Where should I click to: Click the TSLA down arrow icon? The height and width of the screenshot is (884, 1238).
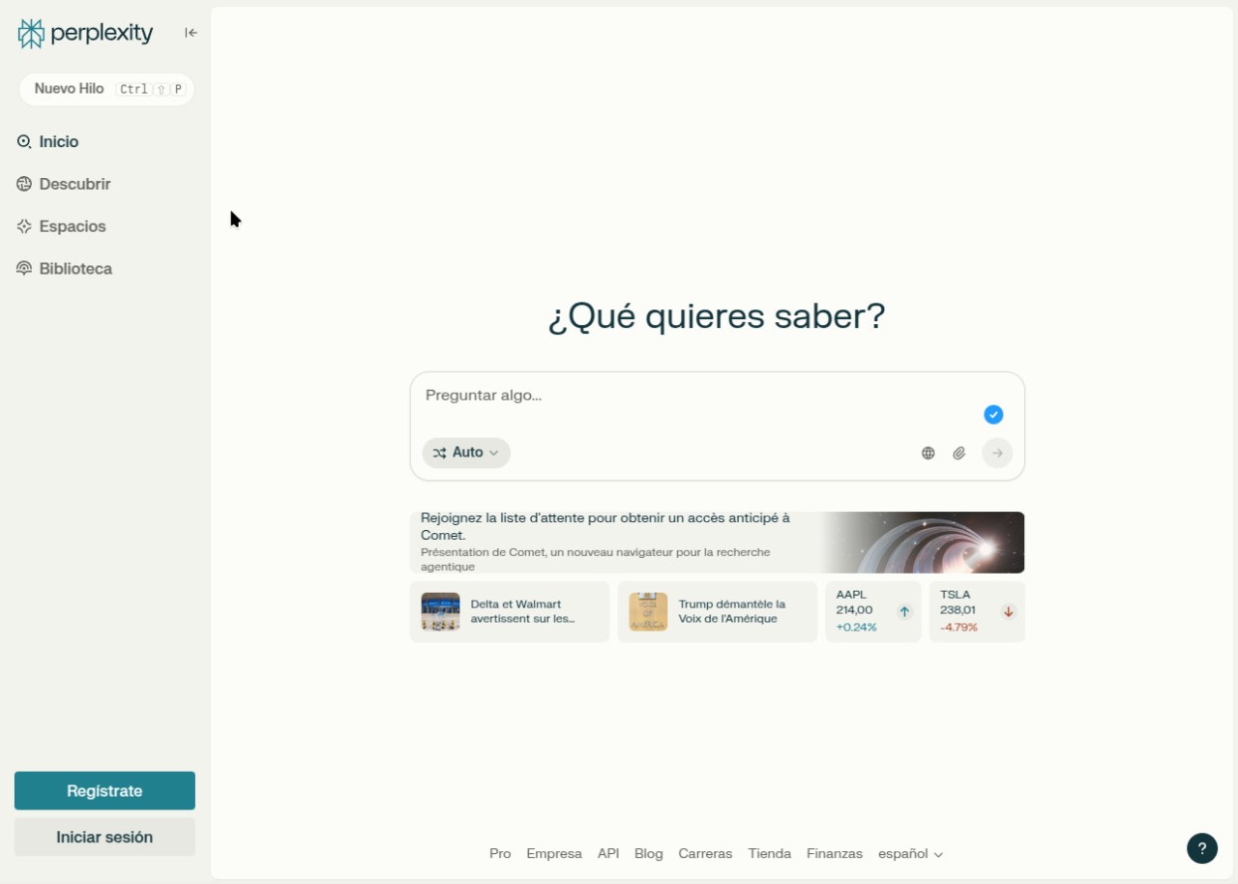[x=1008, y=611]
